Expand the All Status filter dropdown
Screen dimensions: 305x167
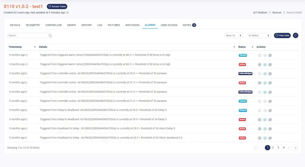click(259, 35)
